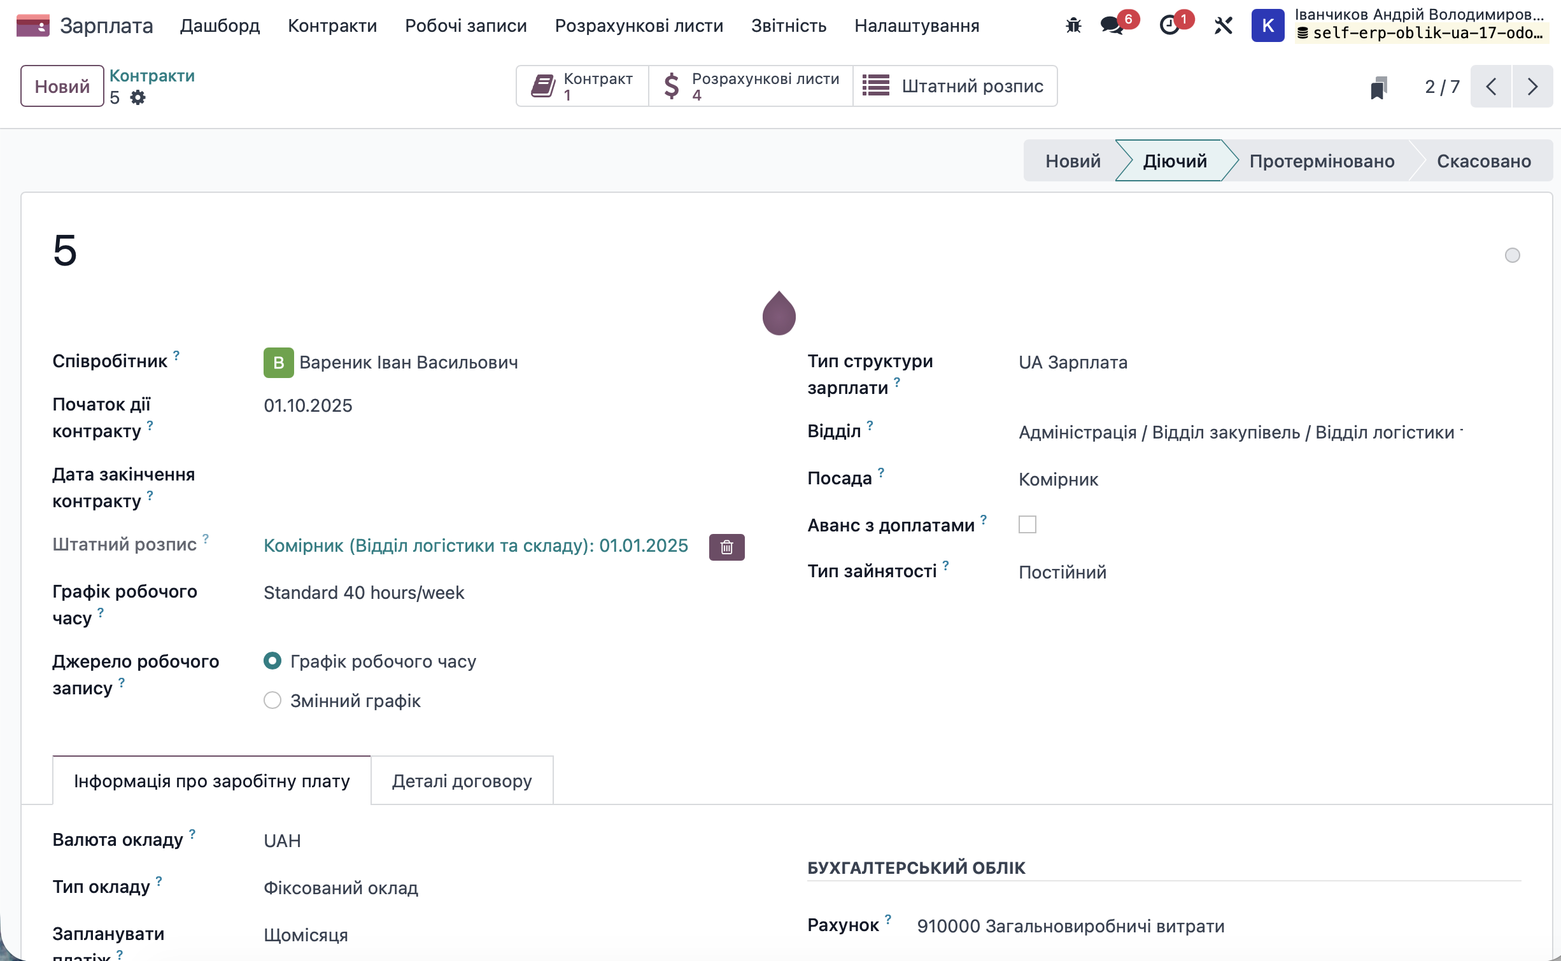Screen dimensions: 1561x961
Task: Open the Комірник staffing schedule link
Action: point(476,545)
